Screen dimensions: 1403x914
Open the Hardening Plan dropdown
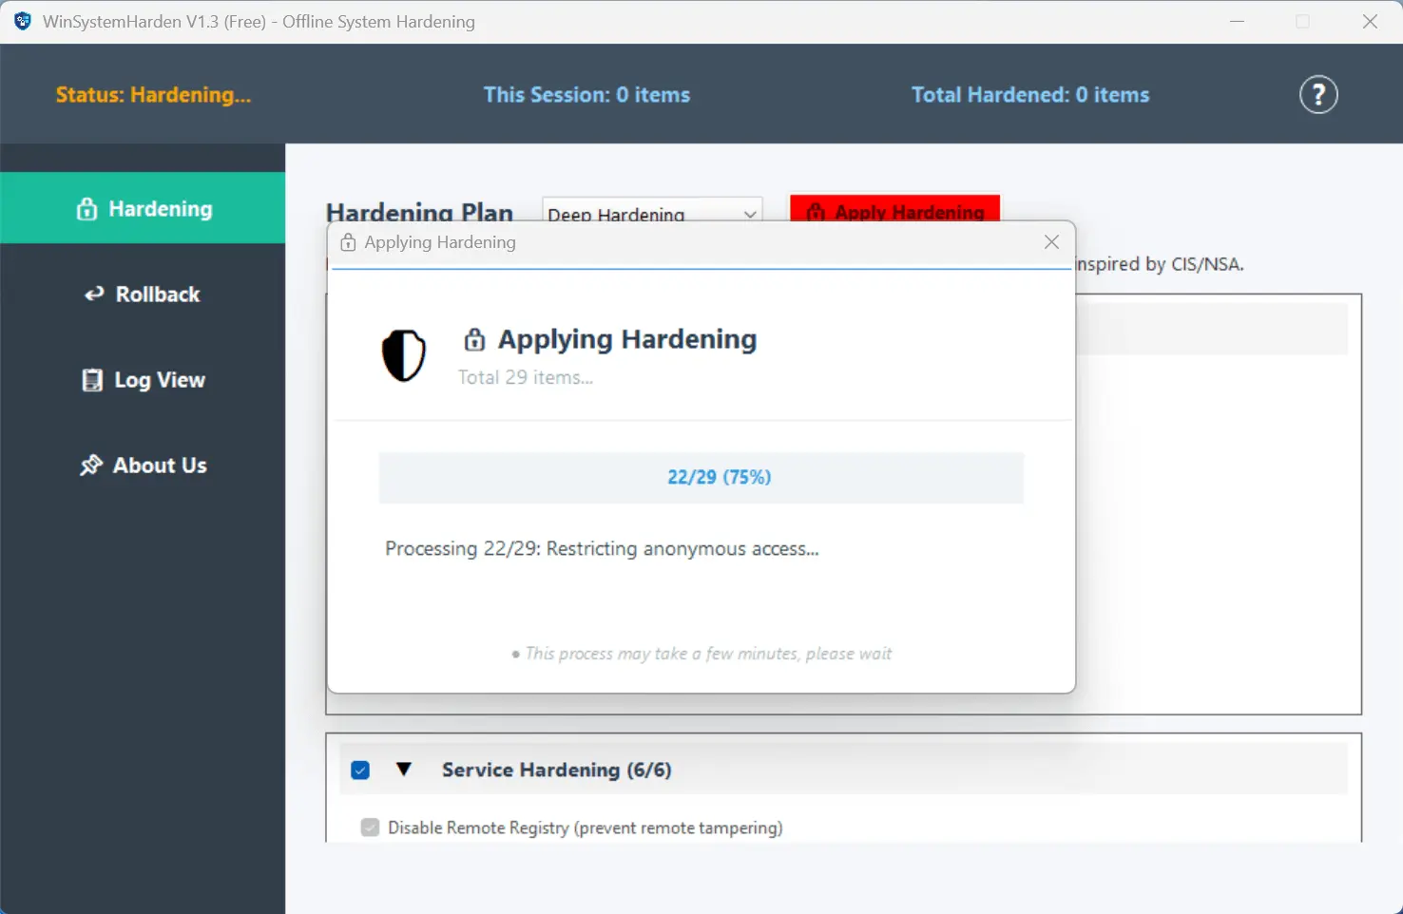(x=652, y=211)
